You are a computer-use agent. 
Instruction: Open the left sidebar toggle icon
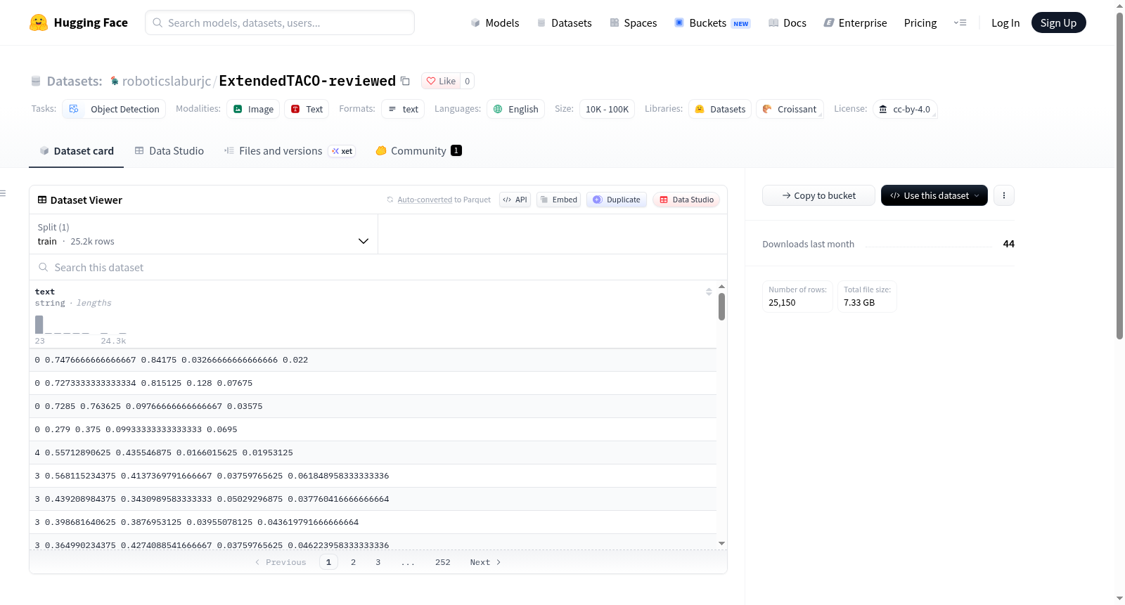[x=3, y=193]
